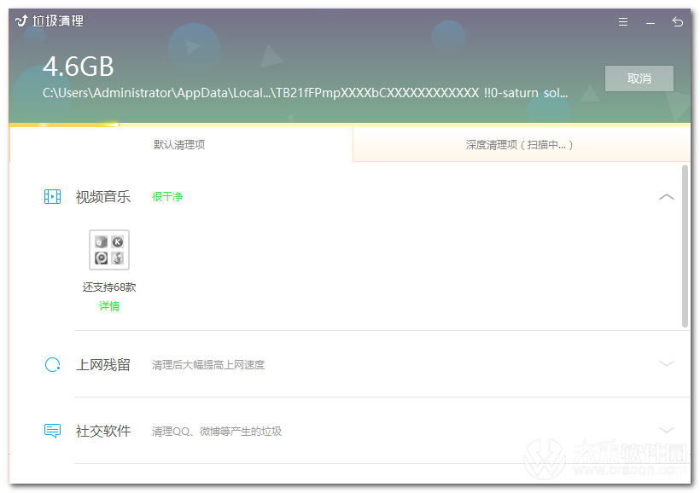Open the 详情 link under supported apps
Viewport: 700px width, 493px height.
coord(109,306)
